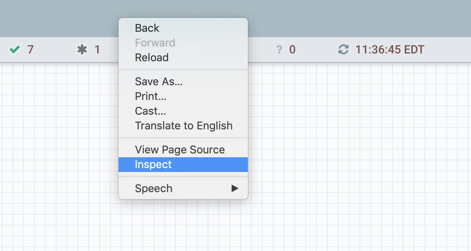Click the green checkmark status icon
Screen dimensions: 471x251
[15, 50]
